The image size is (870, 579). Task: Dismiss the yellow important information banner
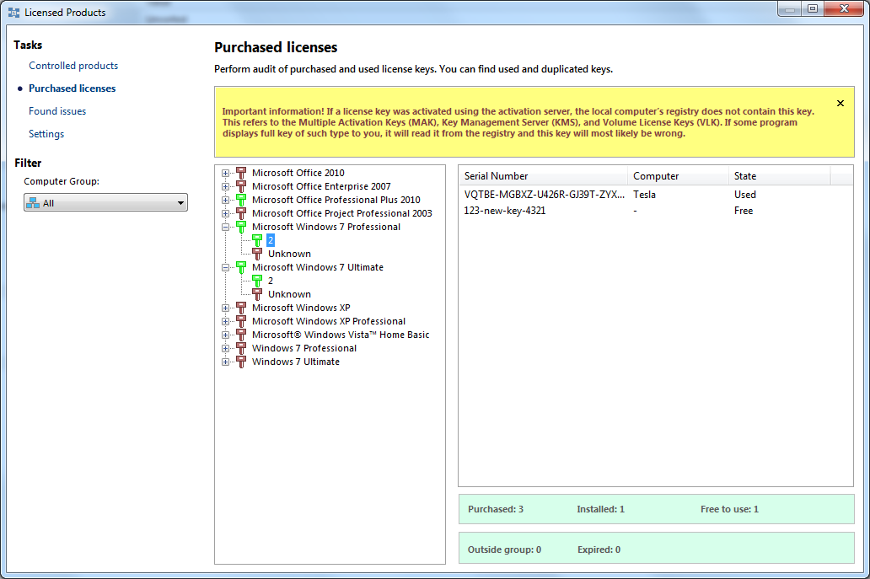tap(840, 103)
